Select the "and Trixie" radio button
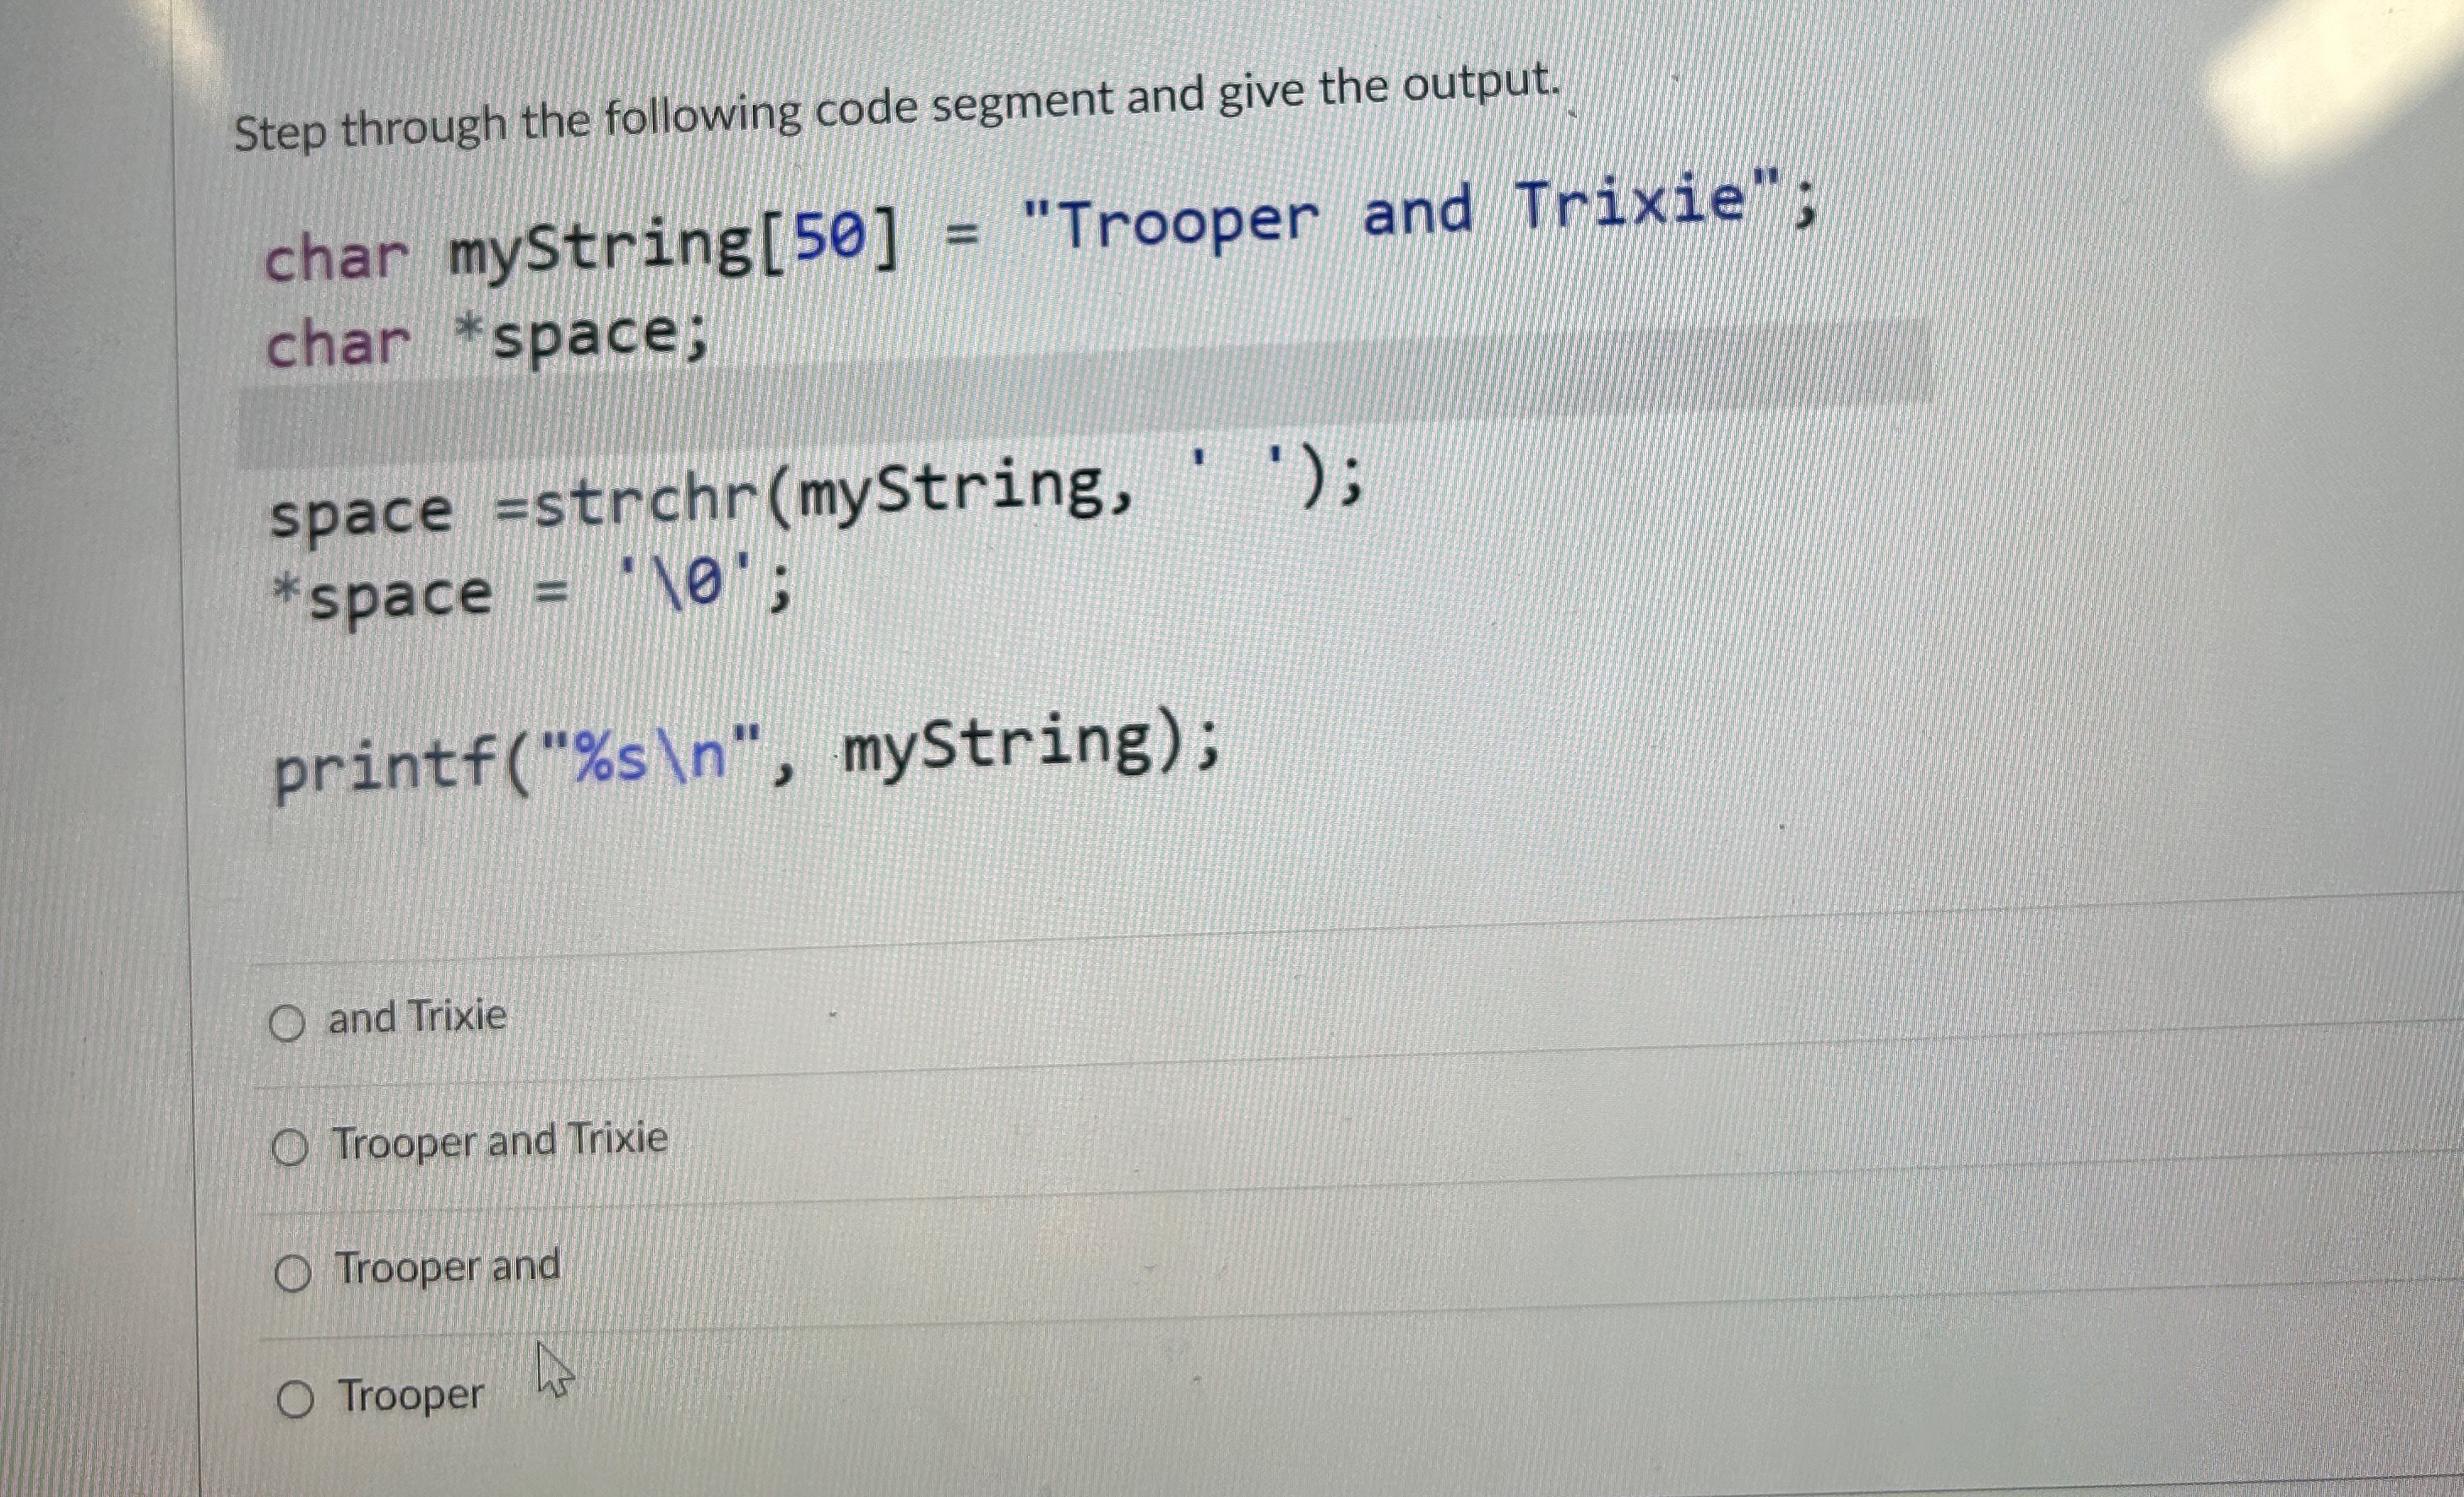 point(290,1022)
